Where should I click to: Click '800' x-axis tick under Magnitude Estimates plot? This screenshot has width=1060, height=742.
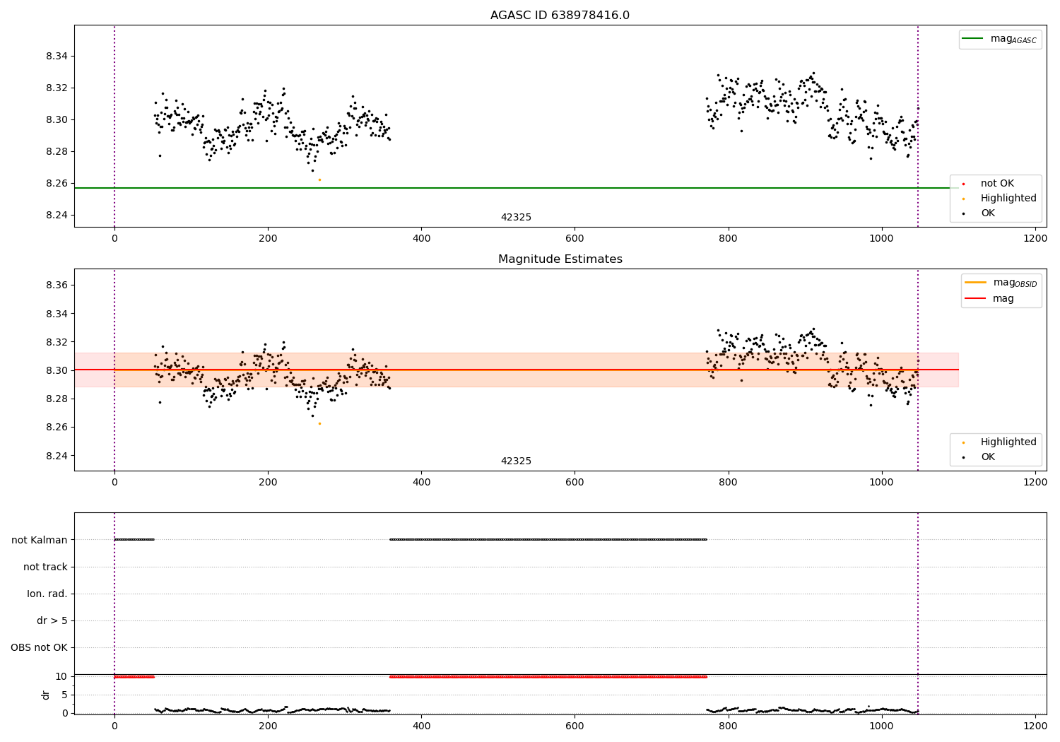coord(728,482)
